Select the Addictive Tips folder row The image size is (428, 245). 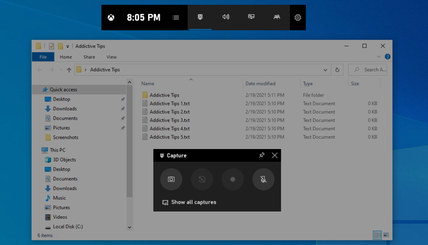coord(260,95)
